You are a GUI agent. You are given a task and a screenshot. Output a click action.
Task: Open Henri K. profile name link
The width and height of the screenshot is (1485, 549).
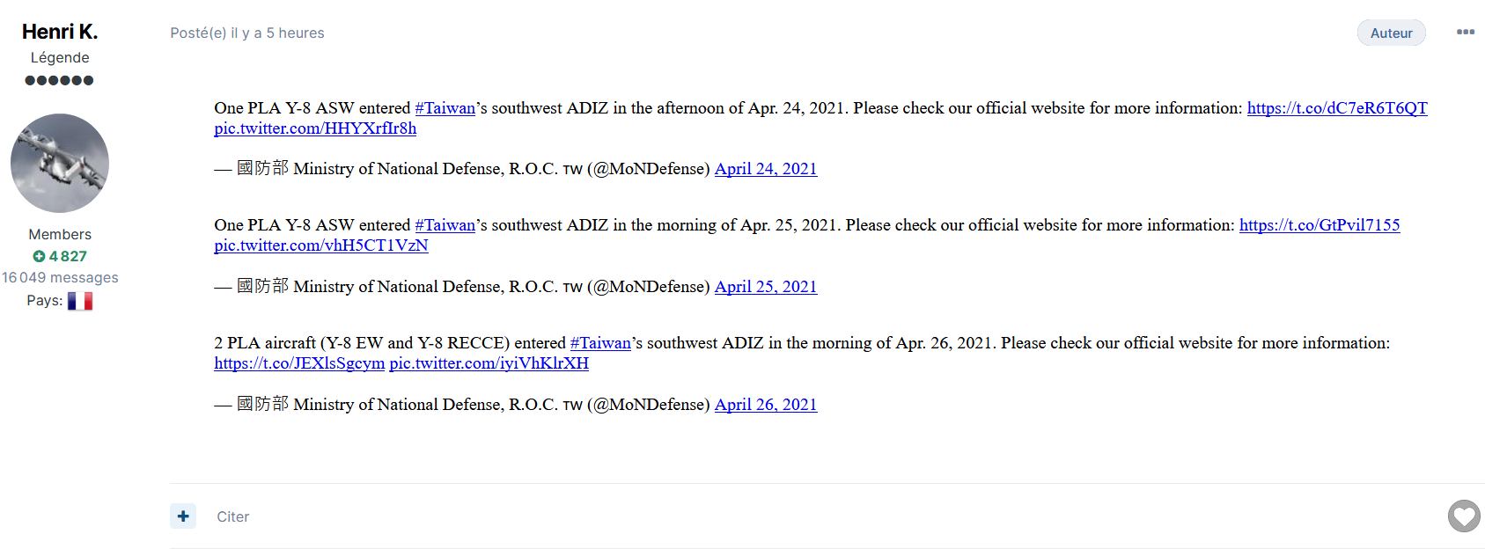[60, 32]
